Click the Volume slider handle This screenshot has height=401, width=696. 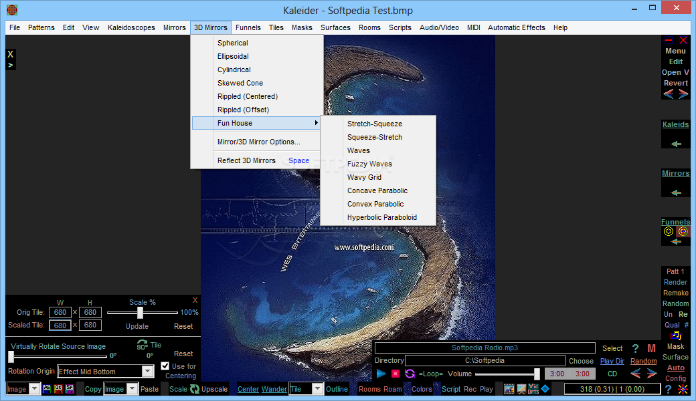pos(537,374)
